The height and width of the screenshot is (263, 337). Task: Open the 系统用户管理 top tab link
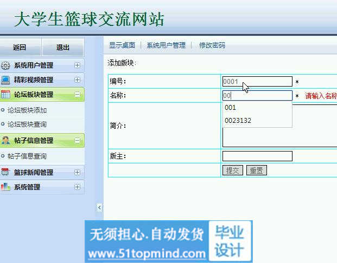[166, 45]
